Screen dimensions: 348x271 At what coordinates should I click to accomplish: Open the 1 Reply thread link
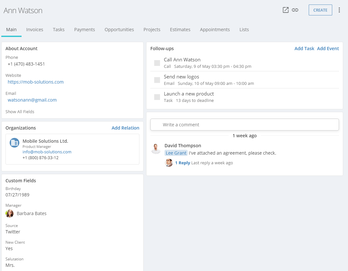pos(183,163)
